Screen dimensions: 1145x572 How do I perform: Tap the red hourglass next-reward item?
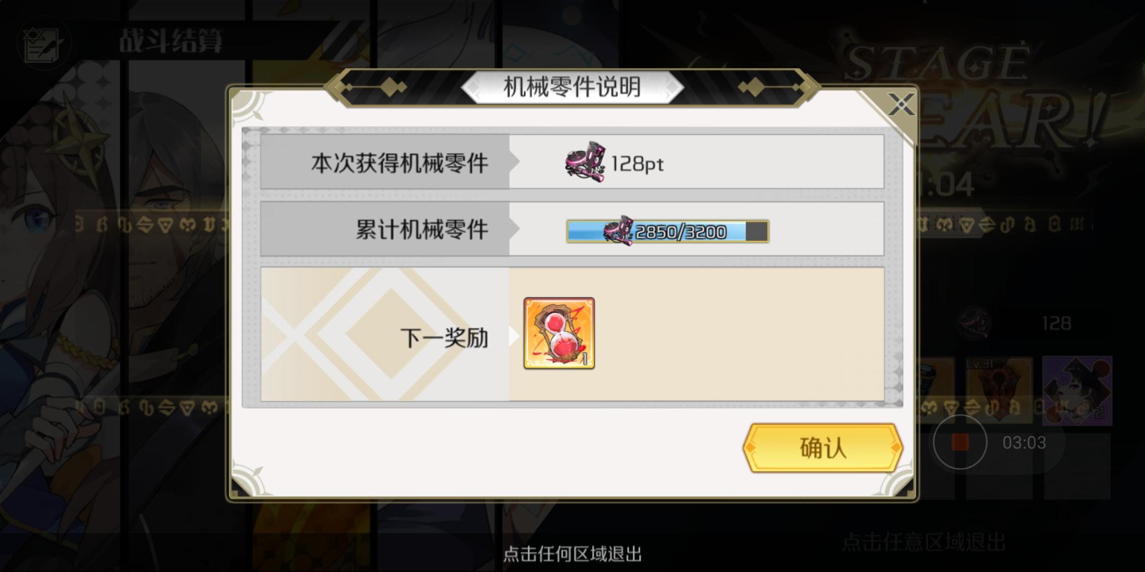pyautogui.click(x=559, y=333)
